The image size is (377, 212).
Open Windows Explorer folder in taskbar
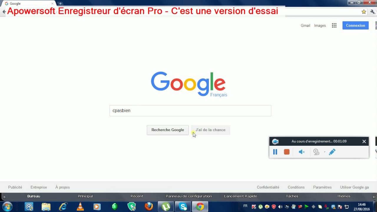[x=46, y=207]
